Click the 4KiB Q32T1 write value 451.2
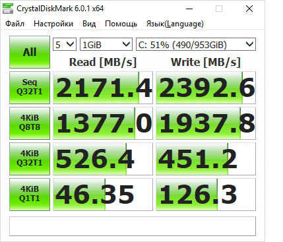Viewport: 283px width, 242px height. (x=206, y=159)
